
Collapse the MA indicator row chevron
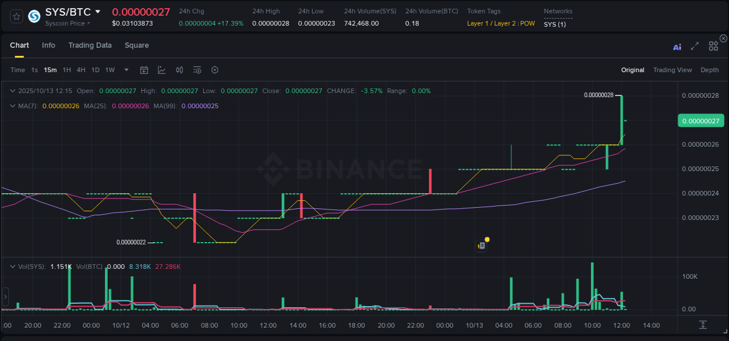tap(13, 106)
